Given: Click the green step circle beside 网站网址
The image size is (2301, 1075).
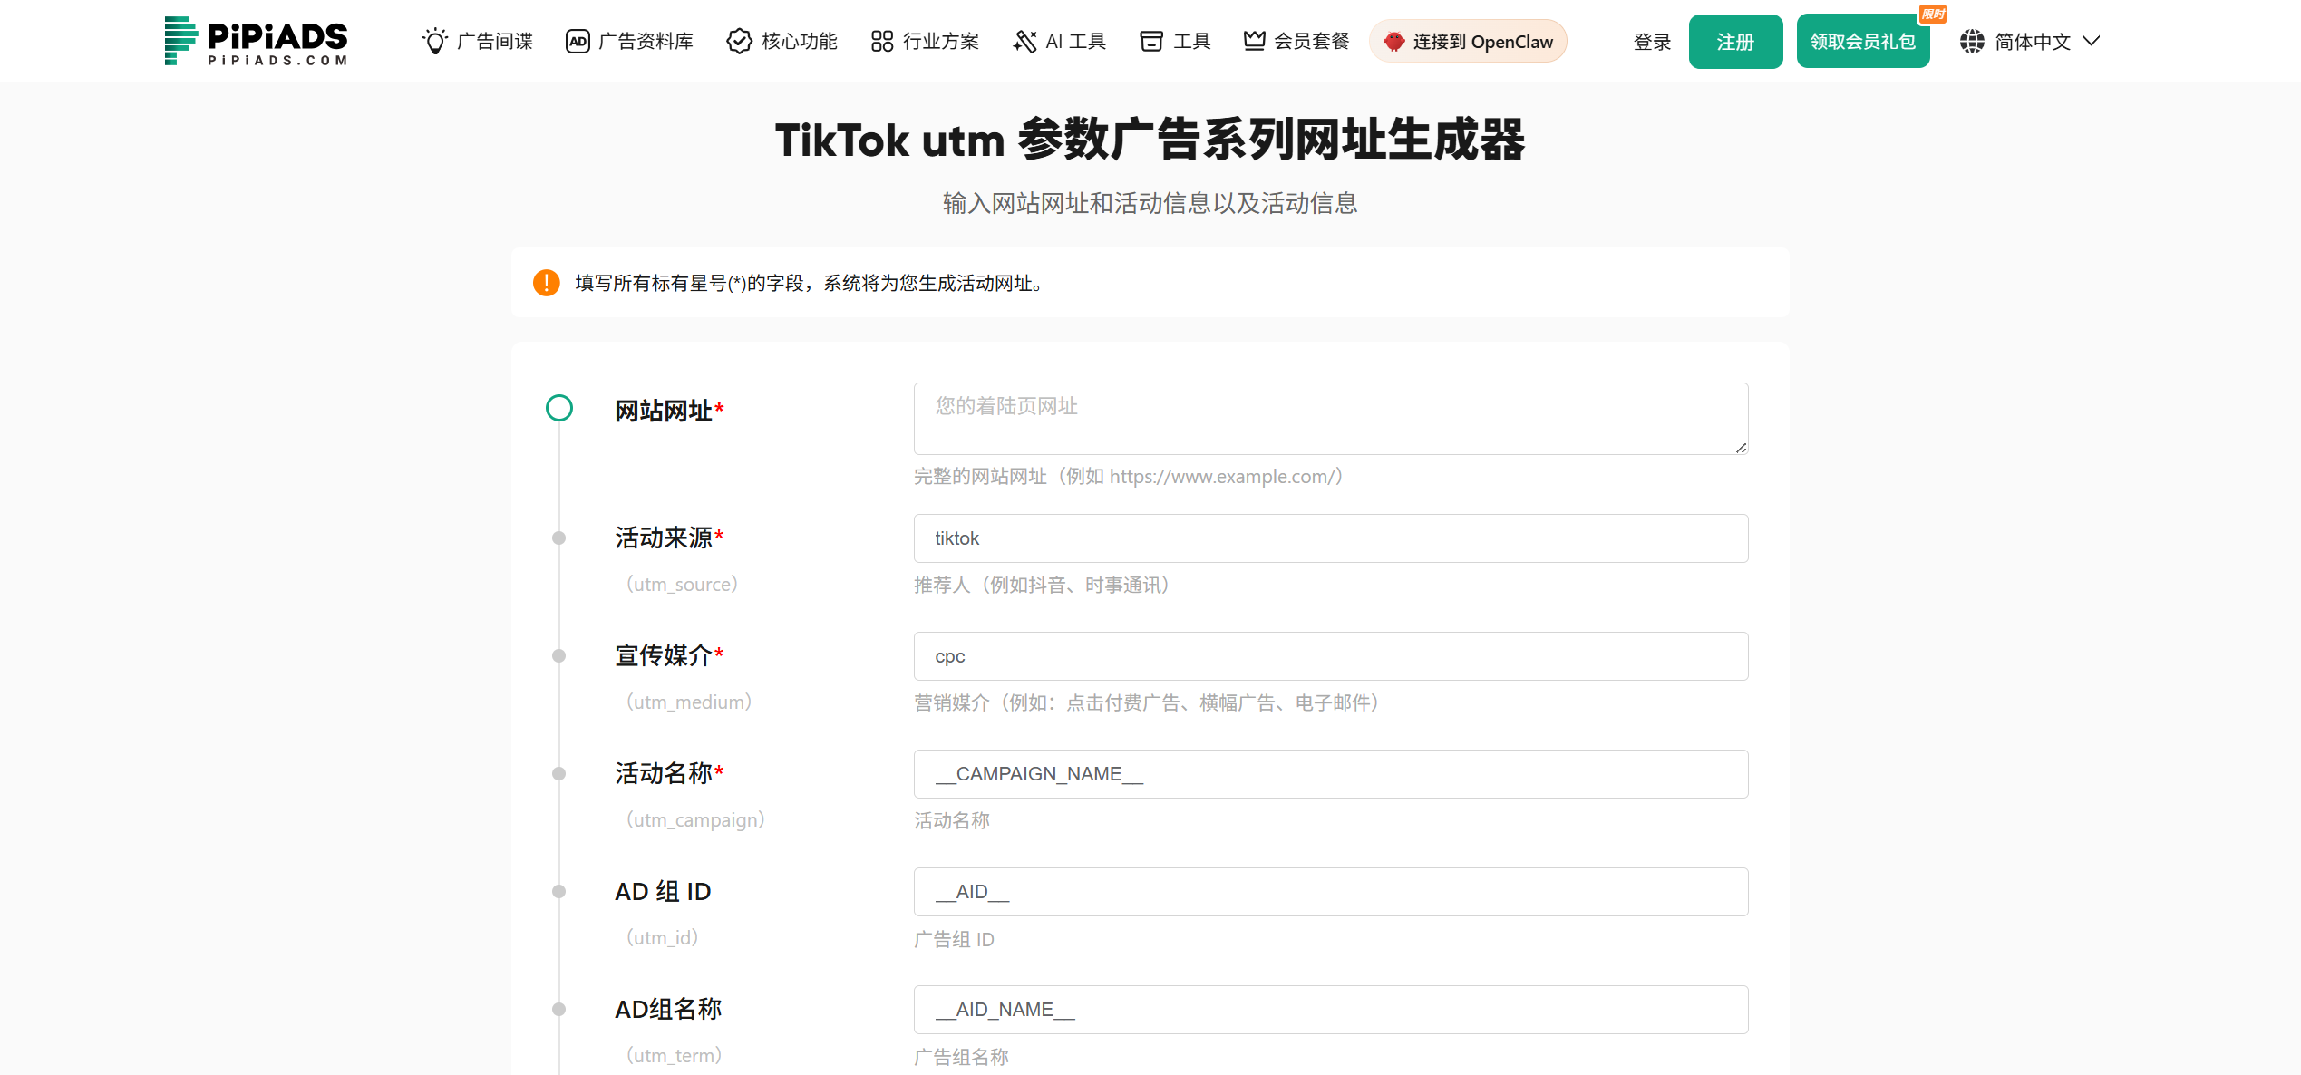Looking at the screenshot, I should [x=559, y=408].
